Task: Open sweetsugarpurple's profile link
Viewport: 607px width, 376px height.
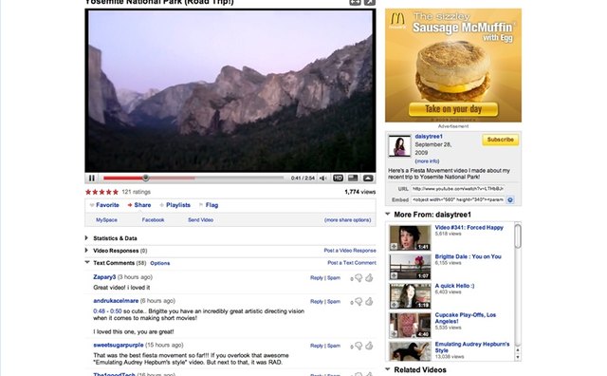Action: [x=119, y=345]
